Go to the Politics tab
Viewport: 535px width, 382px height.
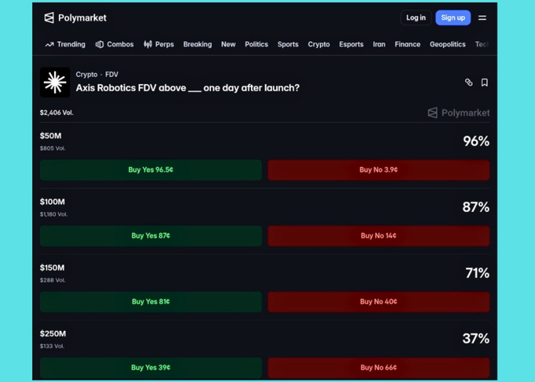click(x=256, y=44)
